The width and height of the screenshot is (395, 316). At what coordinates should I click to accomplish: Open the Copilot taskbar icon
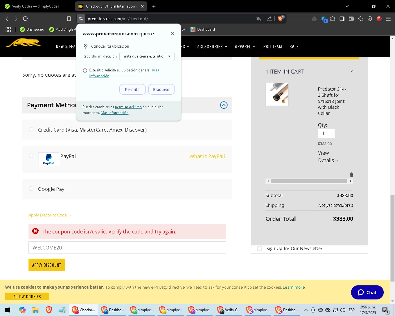[22, 310]
